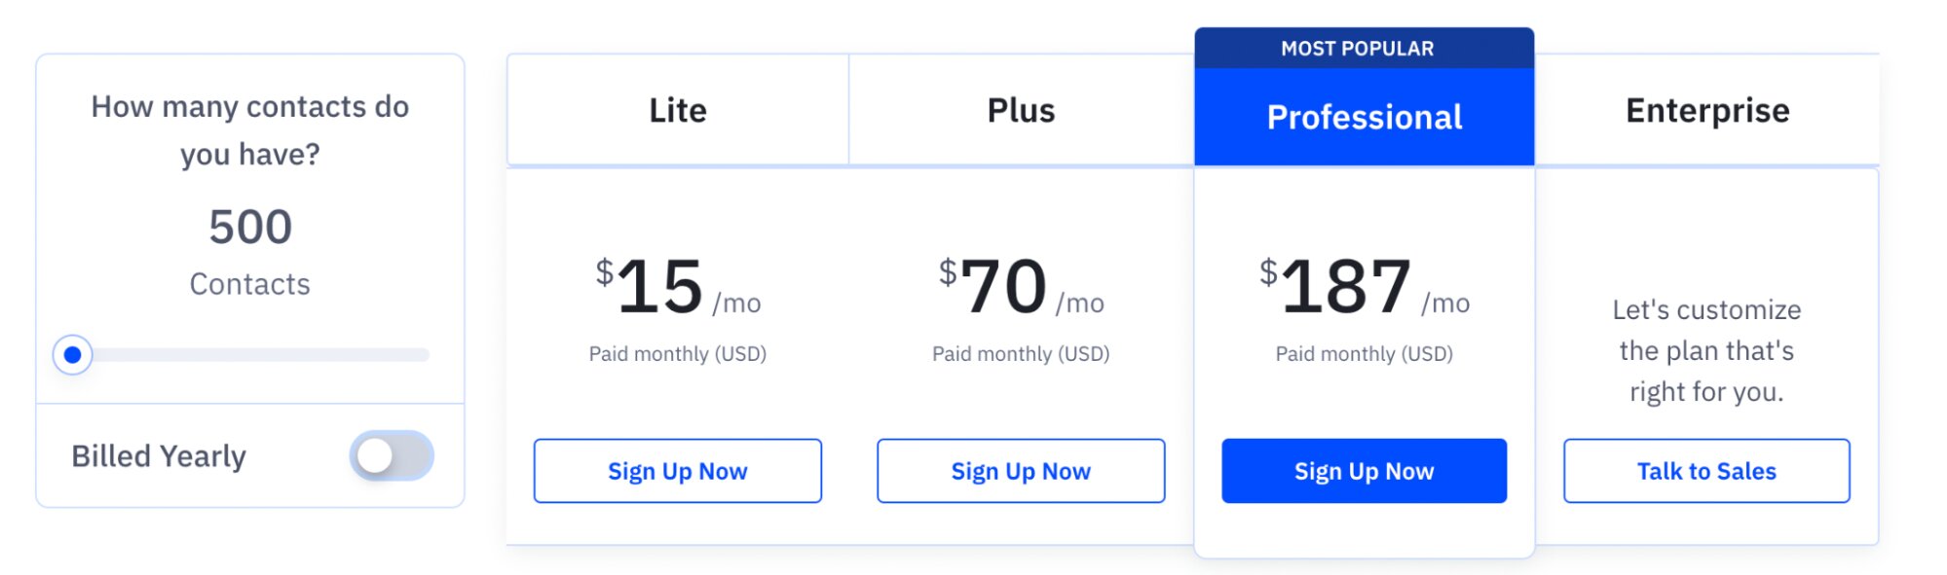Click the Paid monthly (USD) label under Lite
The width and height of the screenshot is (1947, 575).
pyautogui.click(x=678, y=353)
